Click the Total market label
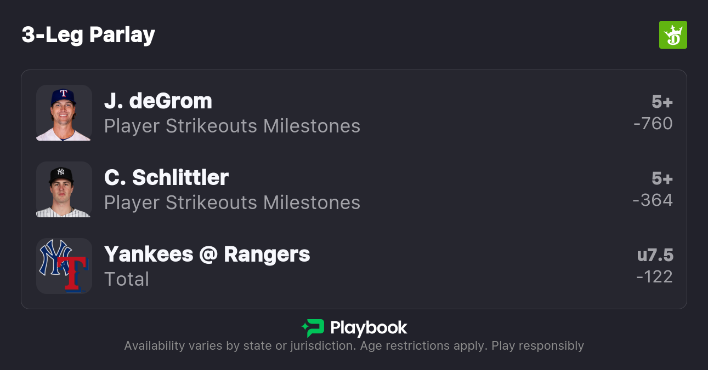Screen dimensions: 708x370 (x=127, y=280)
